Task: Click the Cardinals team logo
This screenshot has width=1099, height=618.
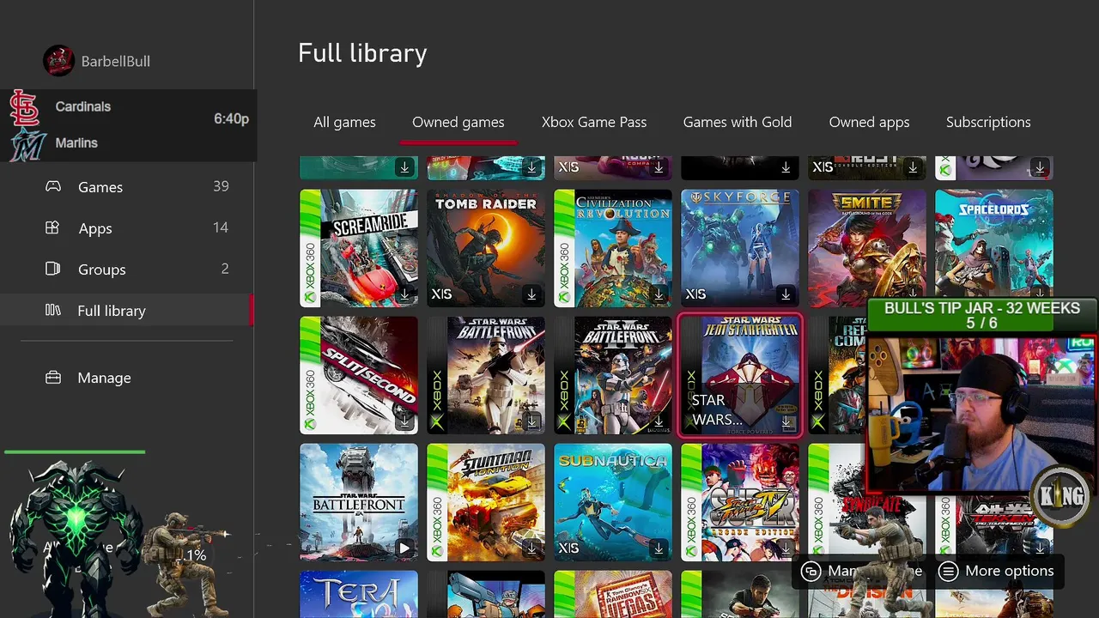Action: [25, 108]
